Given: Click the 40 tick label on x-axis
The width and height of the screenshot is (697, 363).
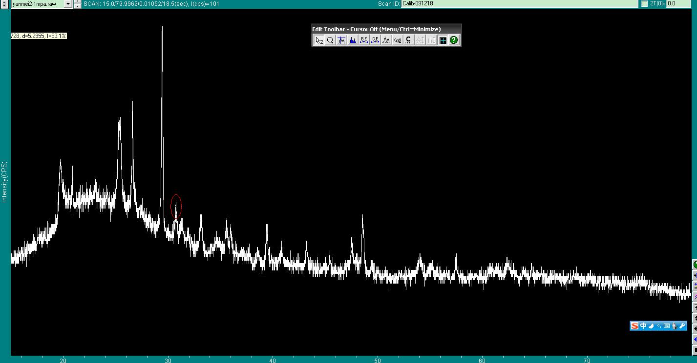Looking at the screenshot, I should [273, 361].
